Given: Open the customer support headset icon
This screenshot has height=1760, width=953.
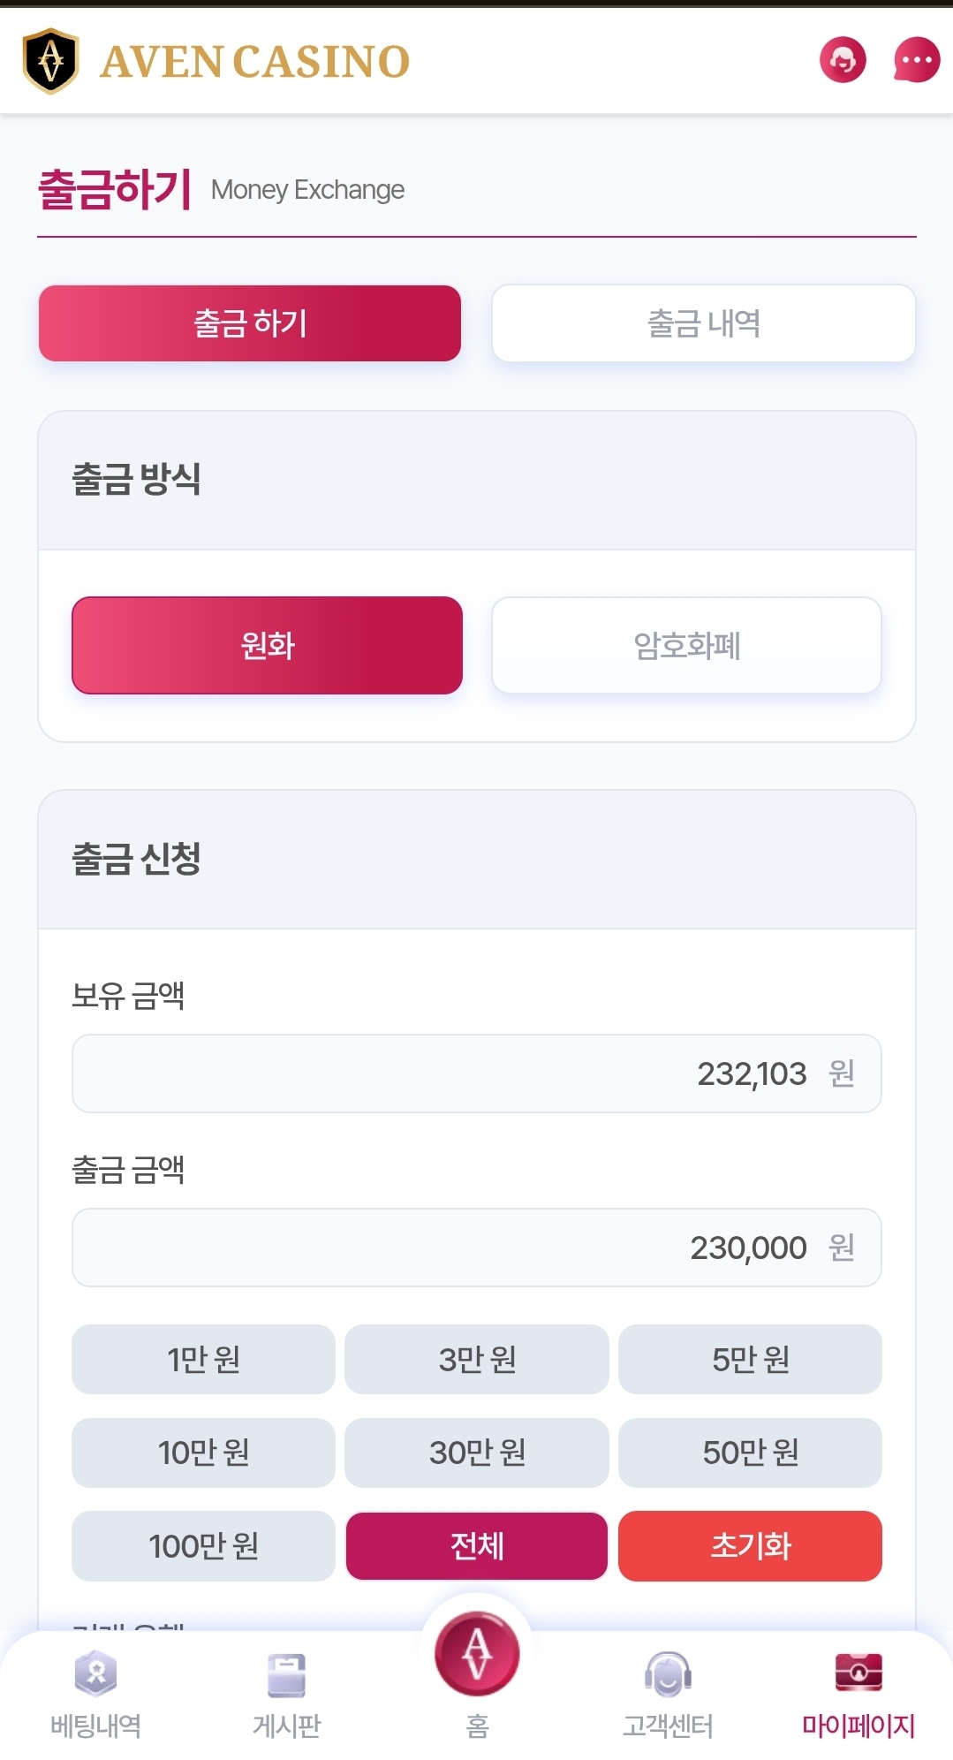Looking at the screenshot, I should pyautogui.click(x=843, y=60).
